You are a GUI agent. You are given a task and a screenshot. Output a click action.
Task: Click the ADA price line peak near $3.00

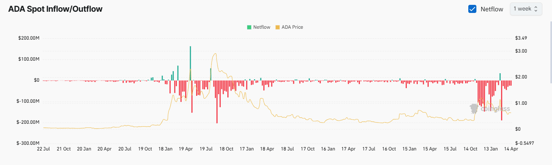click(215, 53)
